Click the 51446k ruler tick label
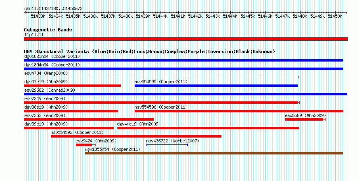359x181 pixels. [265, 16]
